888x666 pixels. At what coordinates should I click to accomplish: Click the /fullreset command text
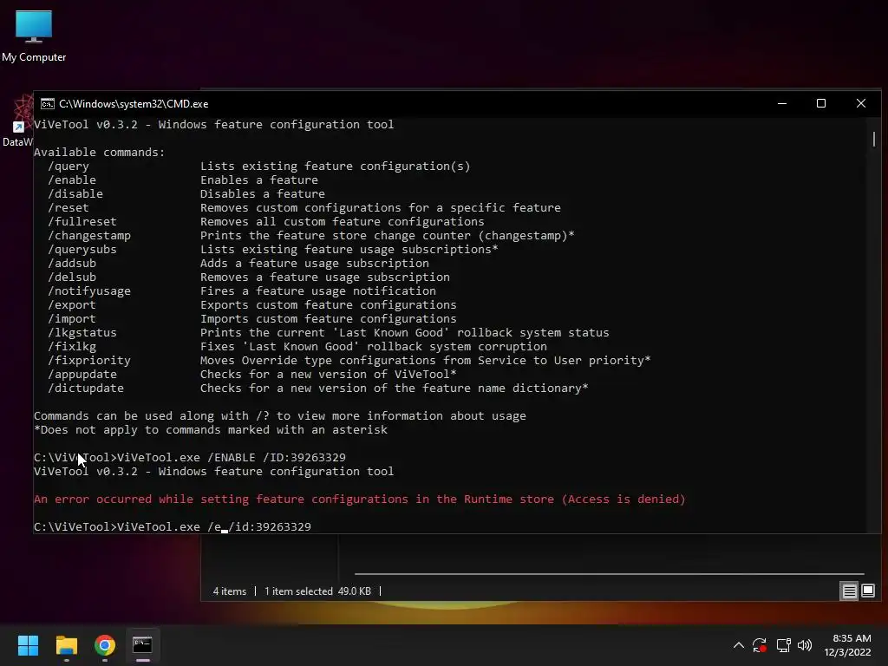(x=82, y=221)
